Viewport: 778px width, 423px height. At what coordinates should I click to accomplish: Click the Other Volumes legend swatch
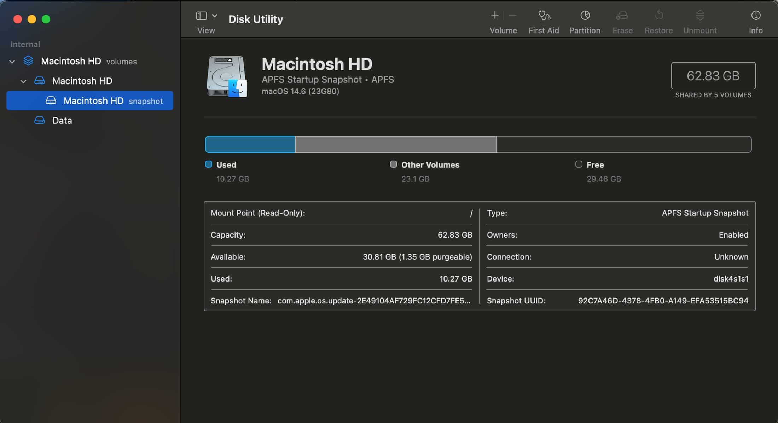point(394,164)
